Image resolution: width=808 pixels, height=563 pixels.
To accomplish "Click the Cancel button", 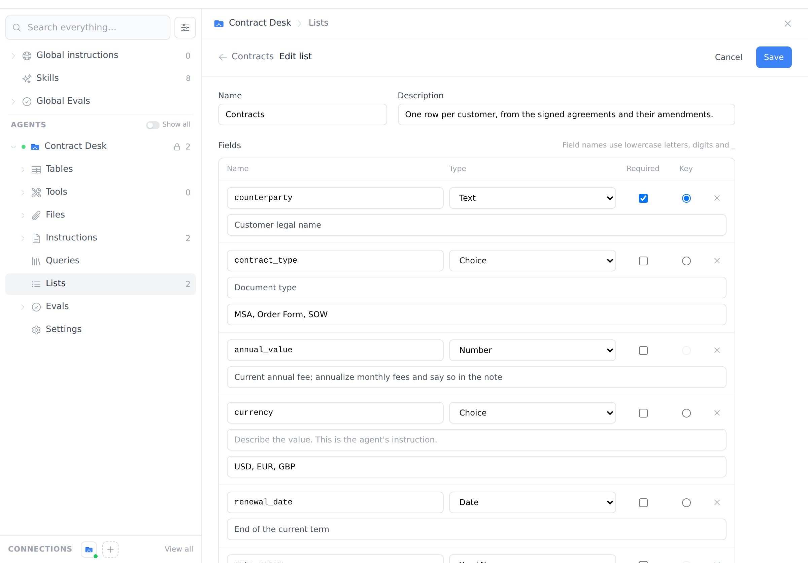I will pos(728,57).
